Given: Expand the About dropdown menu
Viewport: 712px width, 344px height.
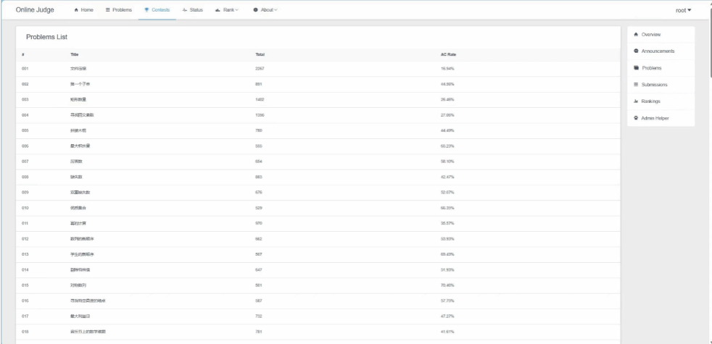Looking at the screenshot, I should [266, 9].
